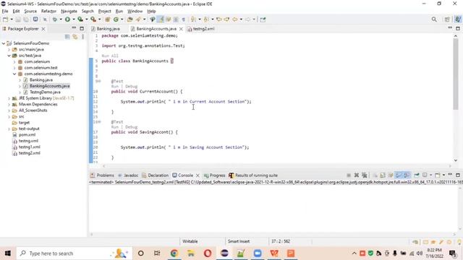Click Remove All Terminated Launches in Console
The height and width of the screenshot is (260, 463).
pos(365,175)
